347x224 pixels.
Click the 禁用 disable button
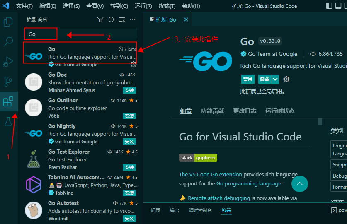pyautogui.click(x=248, y=79)
